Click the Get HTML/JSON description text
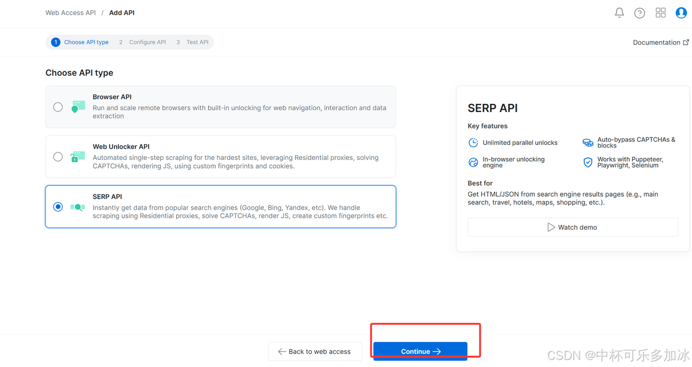692x367 pixels. [563, 198]
